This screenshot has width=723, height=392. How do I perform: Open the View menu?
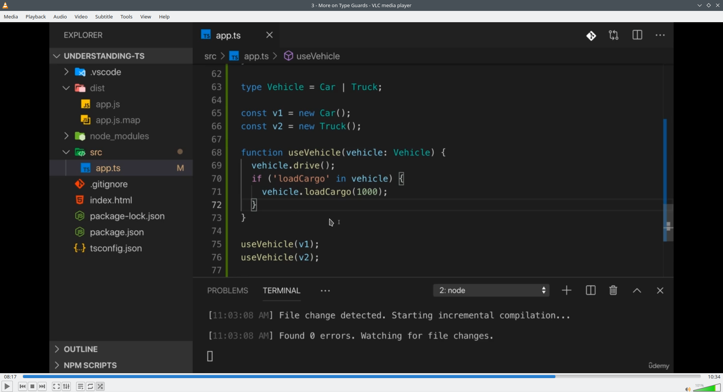[146, 17]
